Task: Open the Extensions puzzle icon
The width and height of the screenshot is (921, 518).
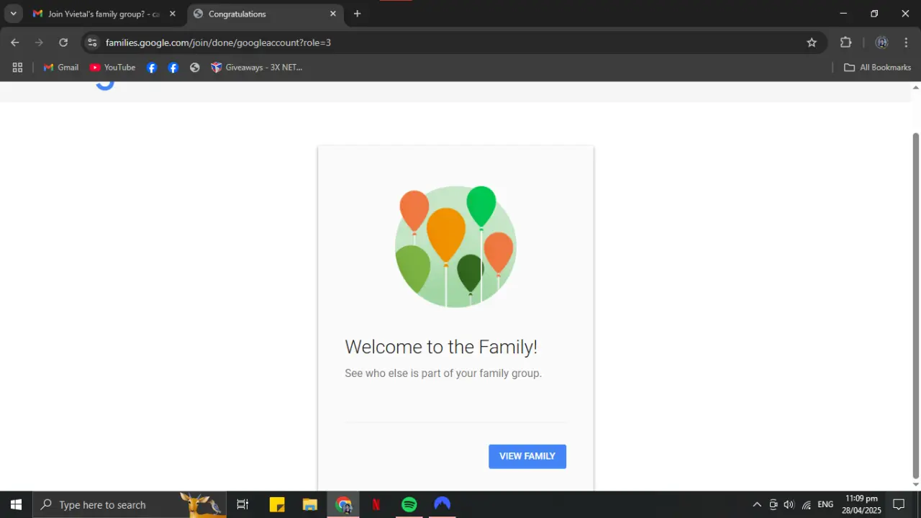Action: [x=846, y=42]
